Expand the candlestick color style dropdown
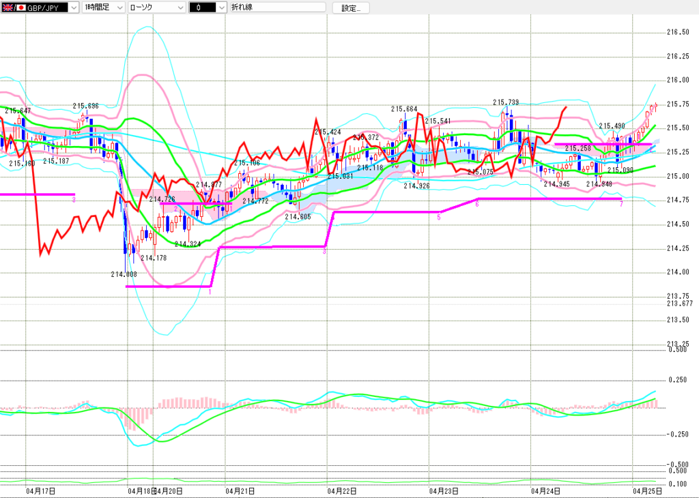 coord(220,8)
